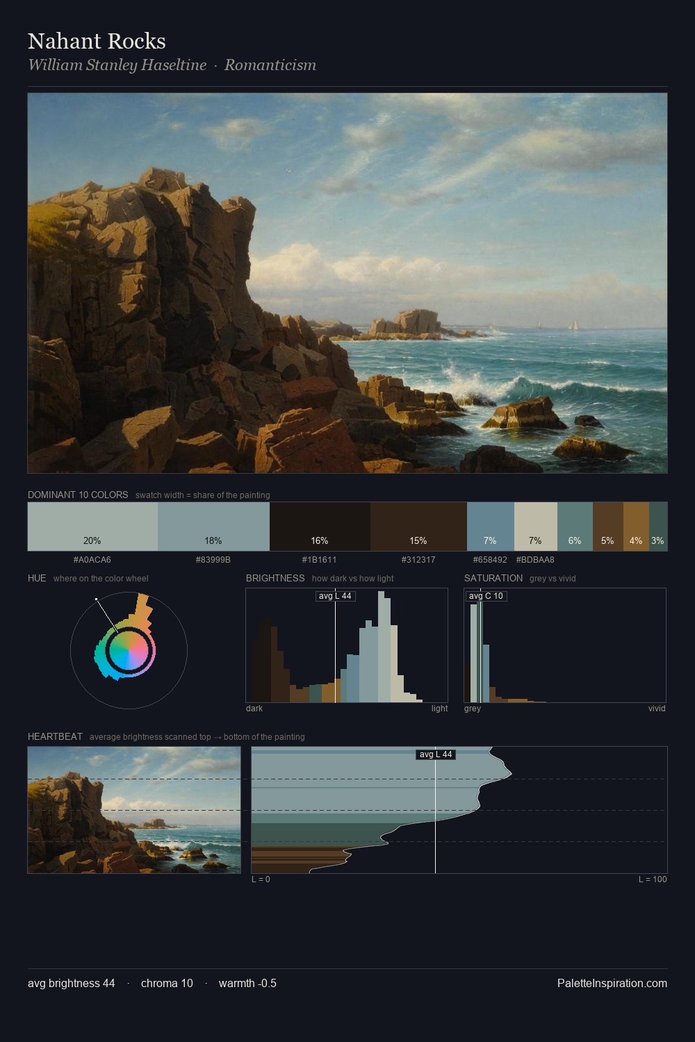Click the 'avg C 10' saturation label
This screenshot has width=695, height=1042.
(x=486, y=596)
